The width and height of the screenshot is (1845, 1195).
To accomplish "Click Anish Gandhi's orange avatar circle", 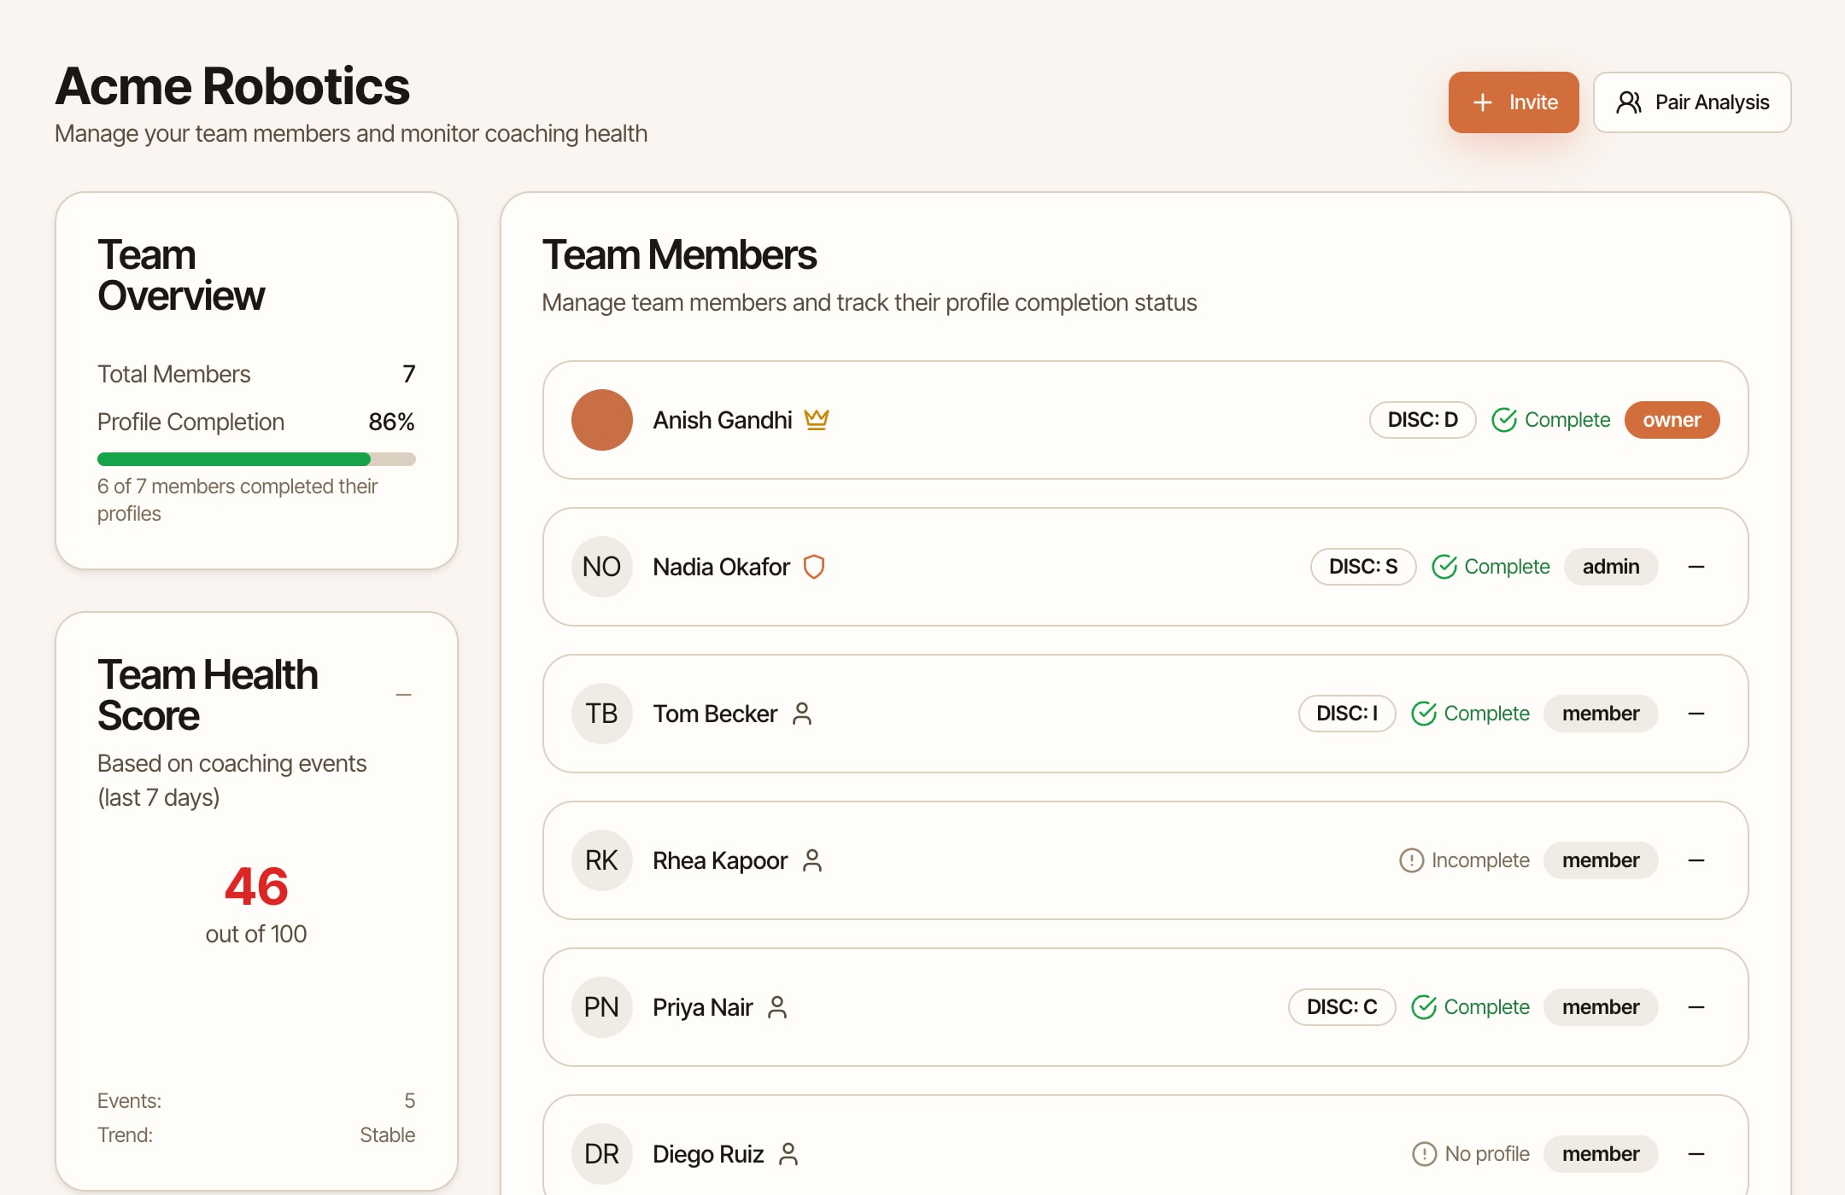I will point(602,420).
